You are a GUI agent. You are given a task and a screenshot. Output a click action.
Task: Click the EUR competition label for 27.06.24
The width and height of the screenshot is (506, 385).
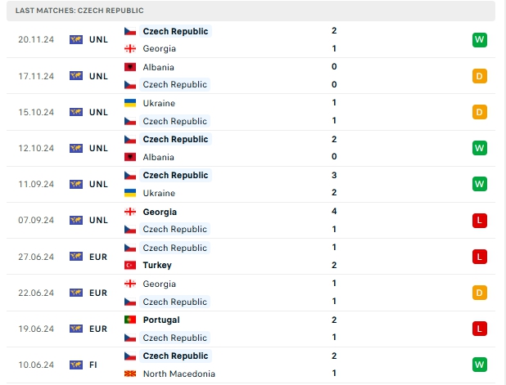pyautogui.click(x=98, y=257)
